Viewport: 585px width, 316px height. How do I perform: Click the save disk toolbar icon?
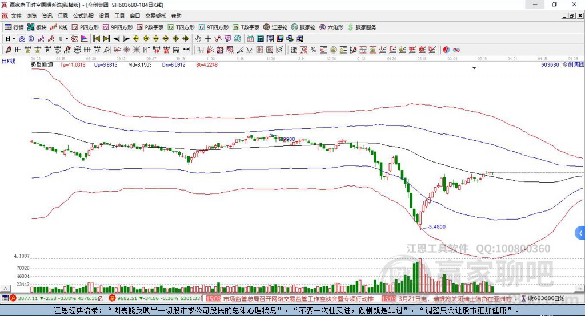tap(280, 39)
